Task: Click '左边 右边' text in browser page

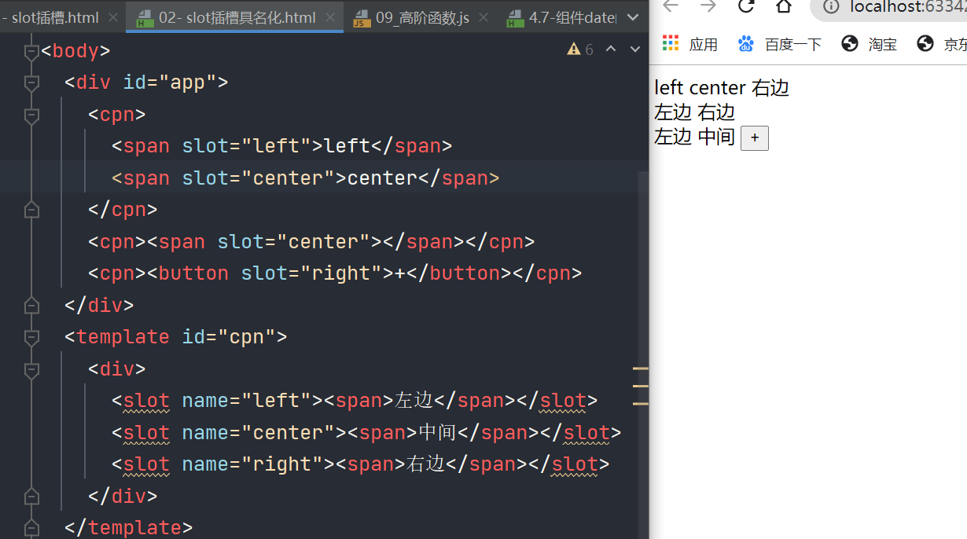Action: coord(694,112)
